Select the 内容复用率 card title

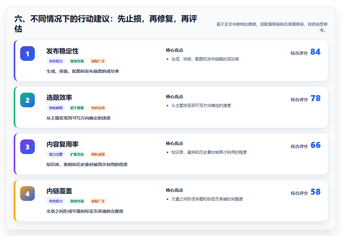[62, 144]
